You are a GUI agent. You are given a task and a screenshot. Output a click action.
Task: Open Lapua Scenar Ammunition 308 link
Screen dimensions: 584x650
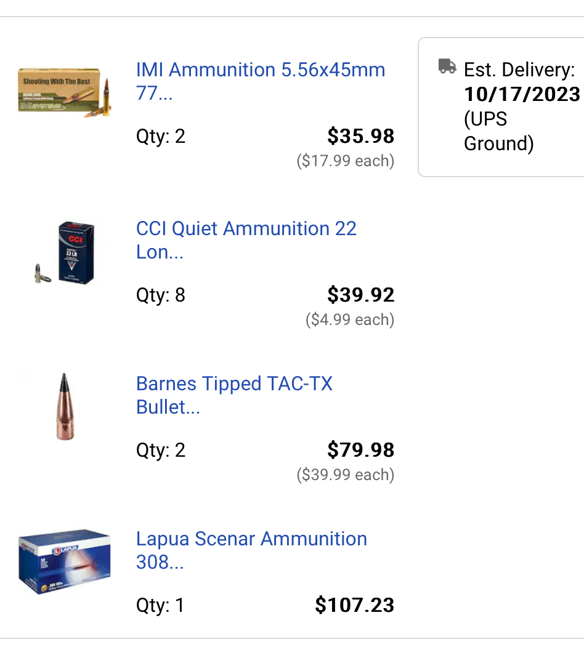coord(251,550)
